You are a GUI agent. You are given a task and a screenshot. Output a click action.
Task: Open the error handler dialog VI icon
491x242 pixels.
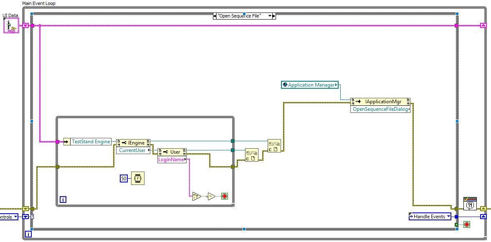pyautogui.click(x=470, y=203)
